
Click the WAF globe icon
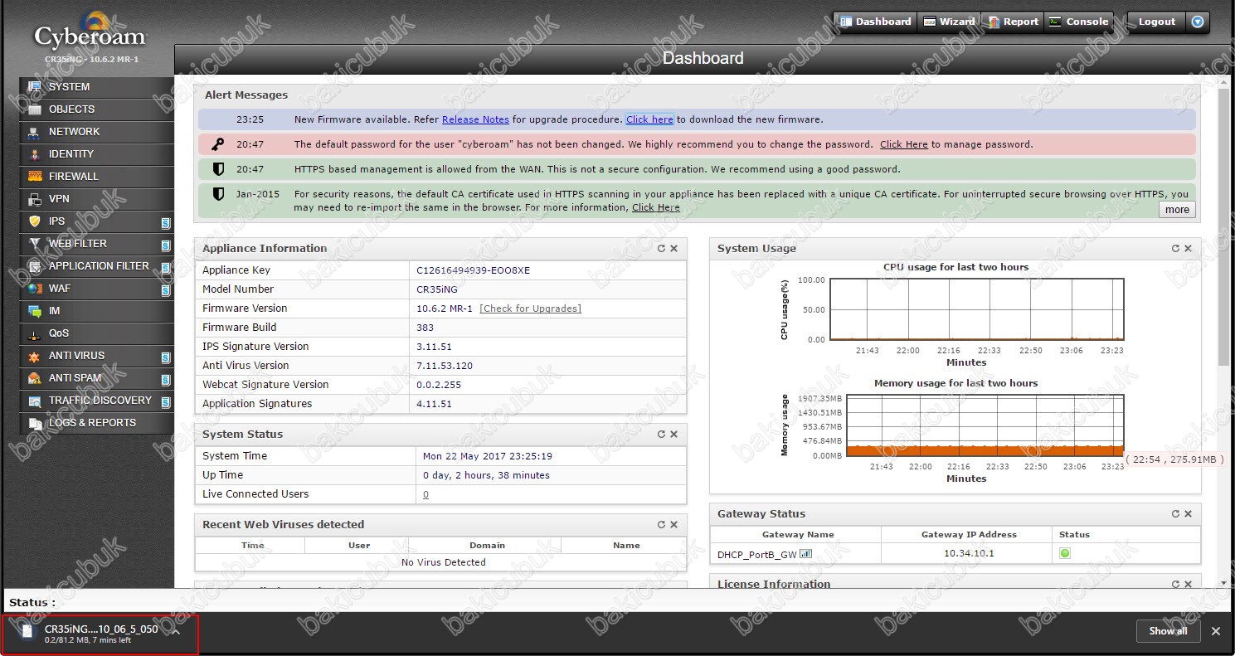pos(34,289)
